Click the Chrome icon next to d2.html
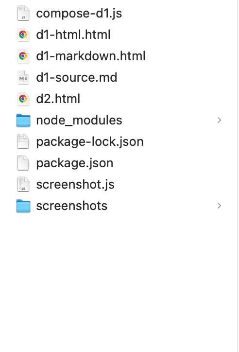Screen dimensions: 239x352 click(23, 99)
